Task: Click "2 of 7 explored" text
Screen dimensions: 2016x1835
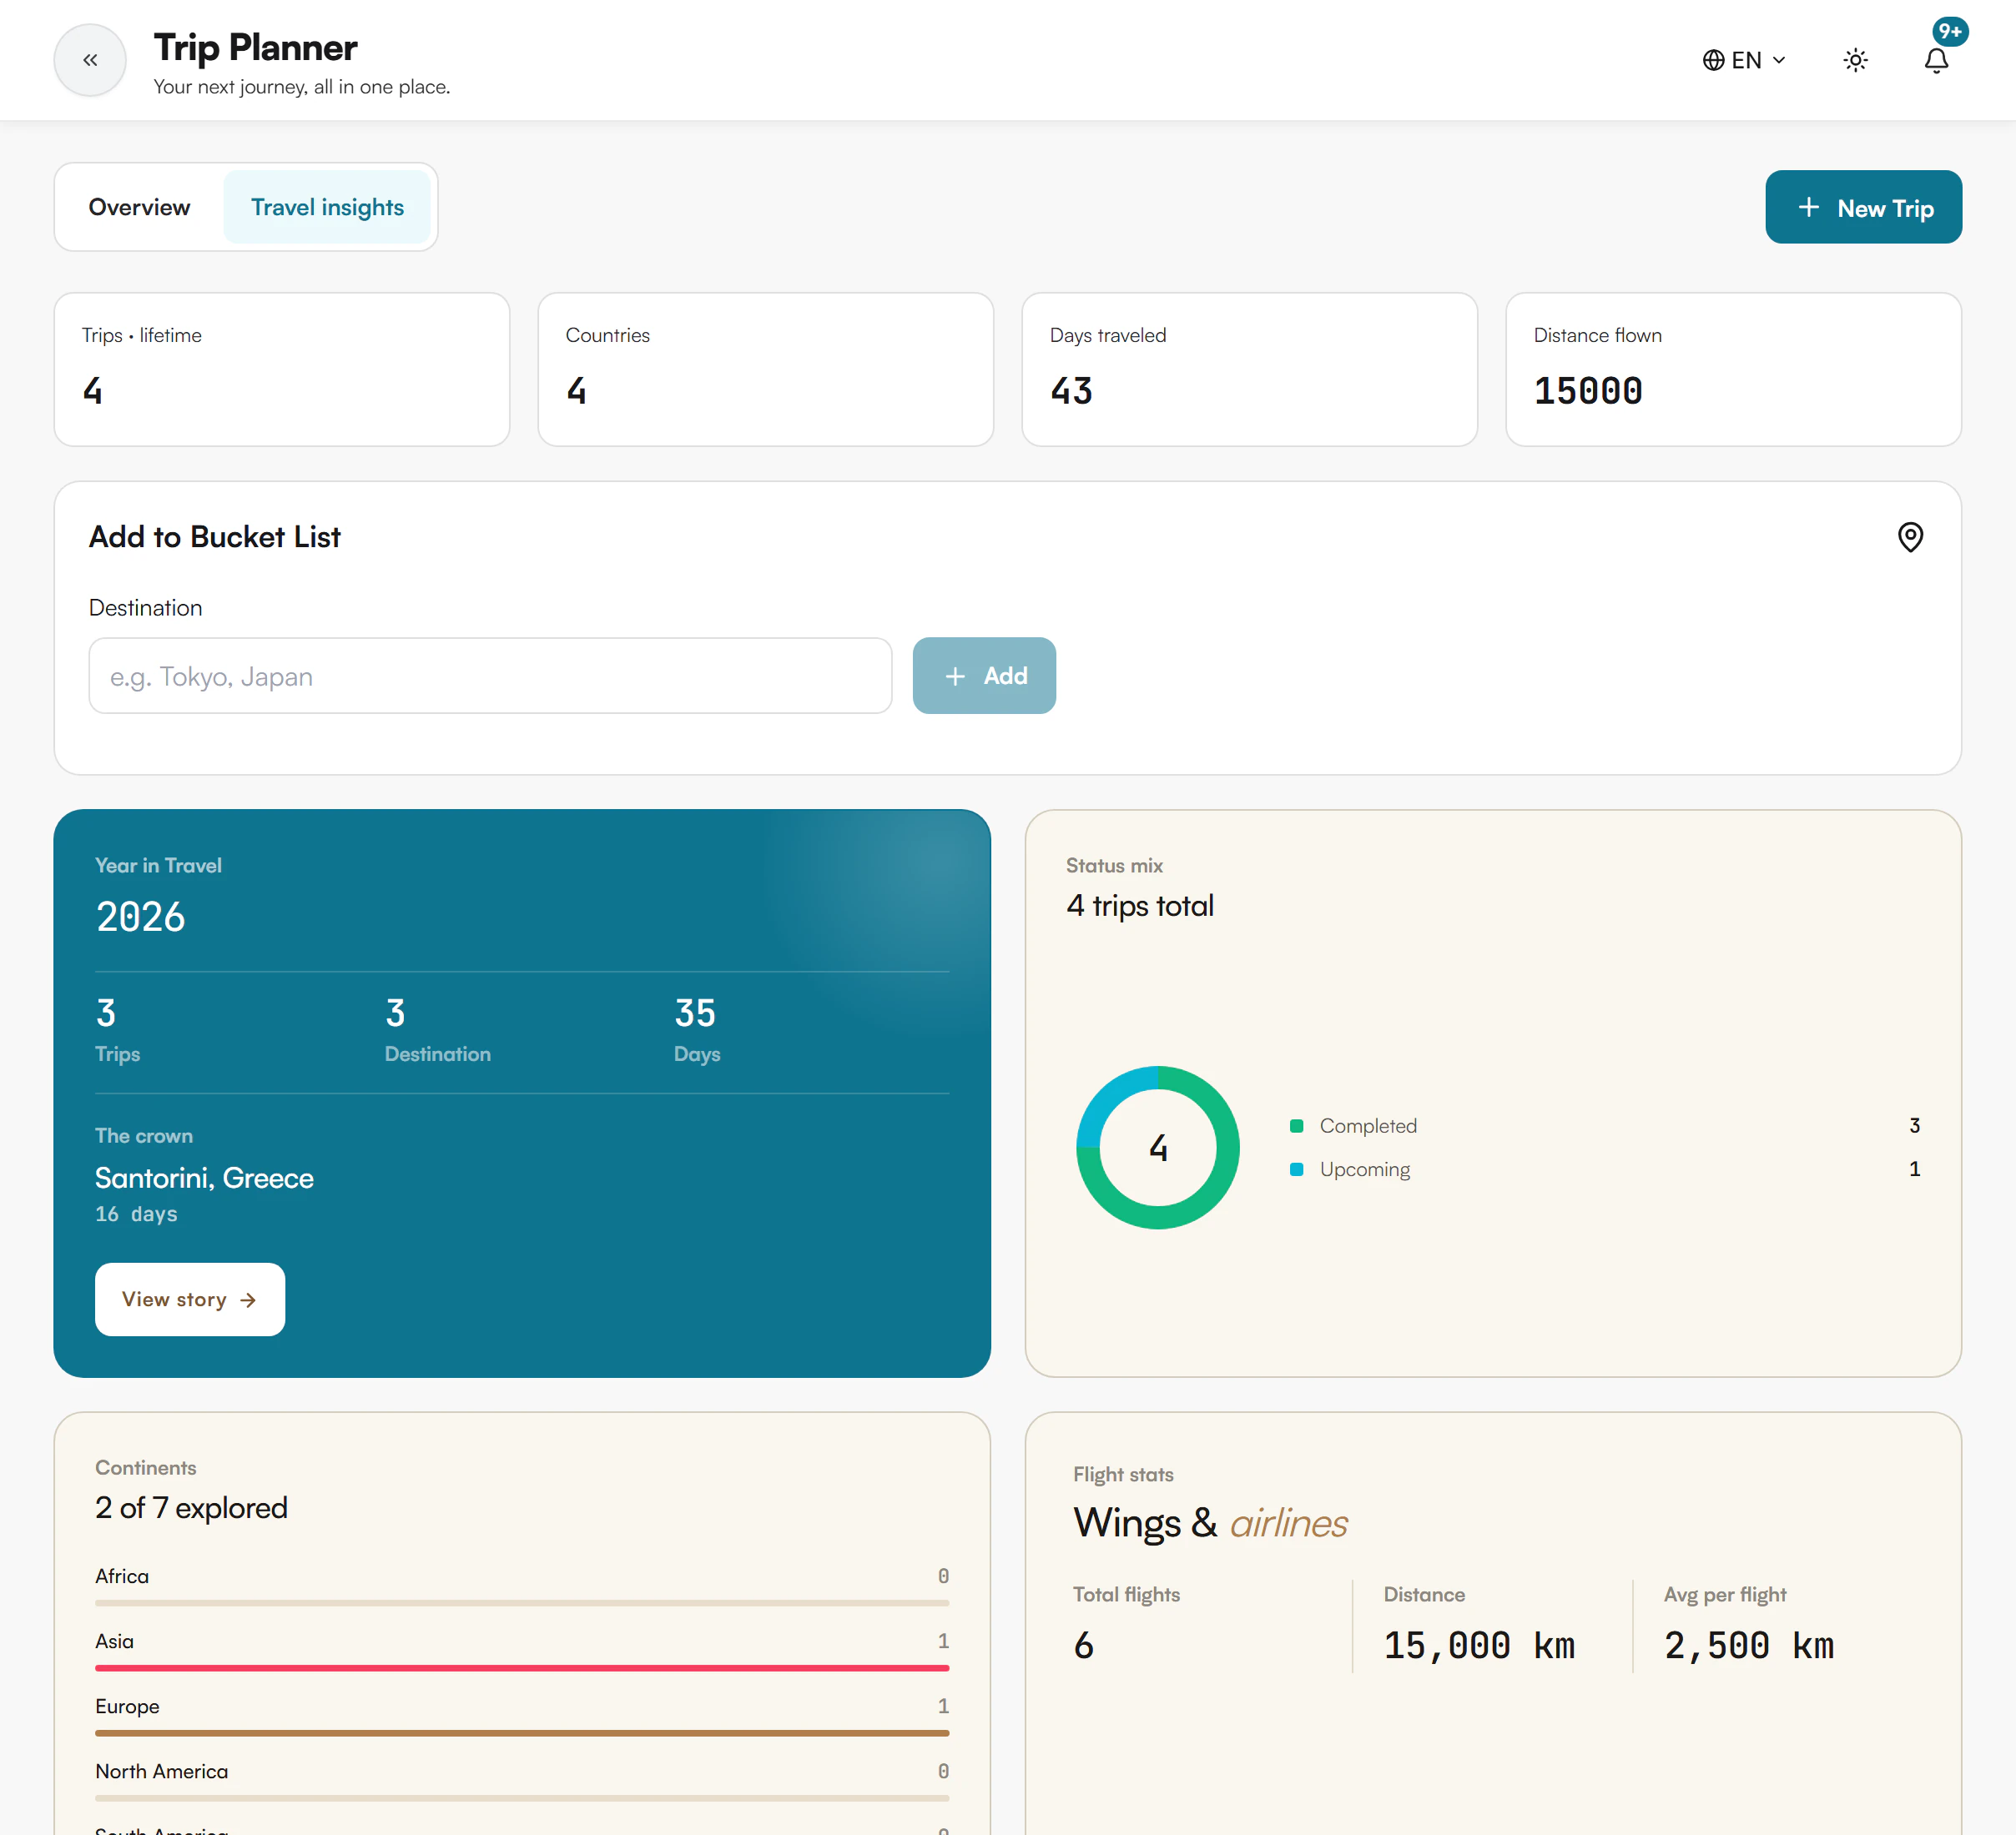Action: point(191,1507)
